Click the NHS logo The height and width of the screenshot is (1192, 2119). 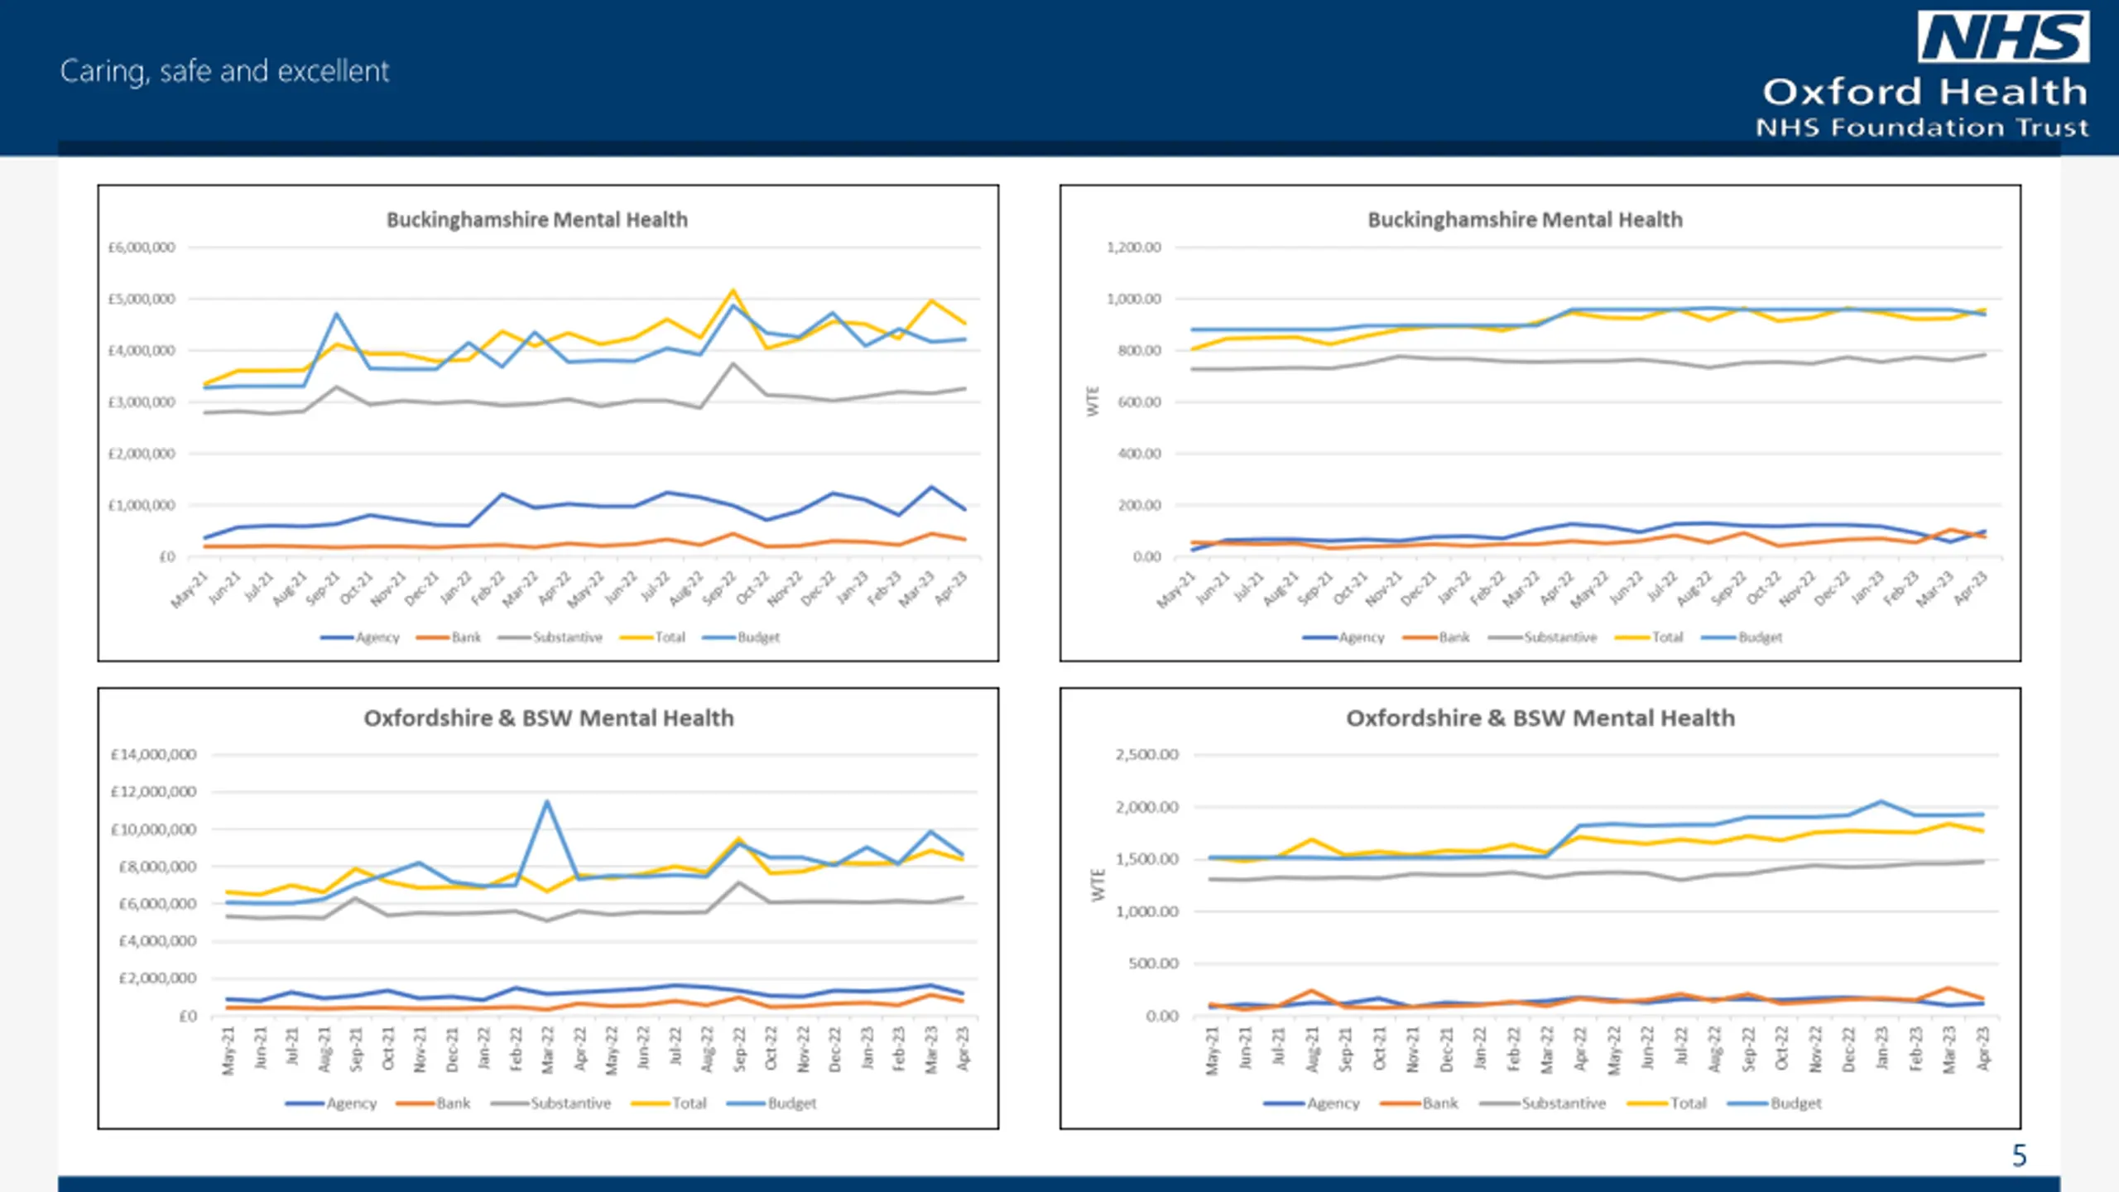2003,36
